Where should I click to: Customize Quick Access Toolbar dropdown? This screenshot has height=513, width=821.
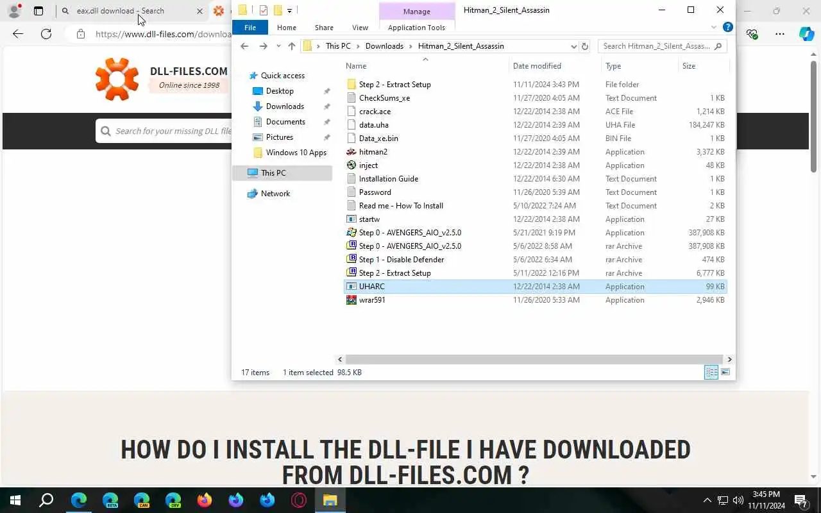point(290,10)
